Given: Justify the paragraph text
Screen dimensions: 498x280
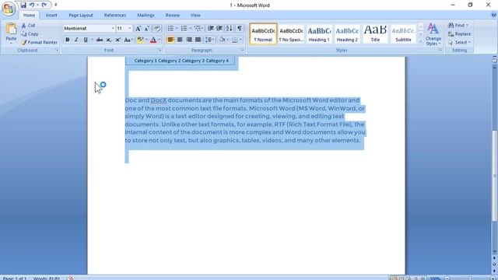Looking at the screenshot, I should 198,40.
